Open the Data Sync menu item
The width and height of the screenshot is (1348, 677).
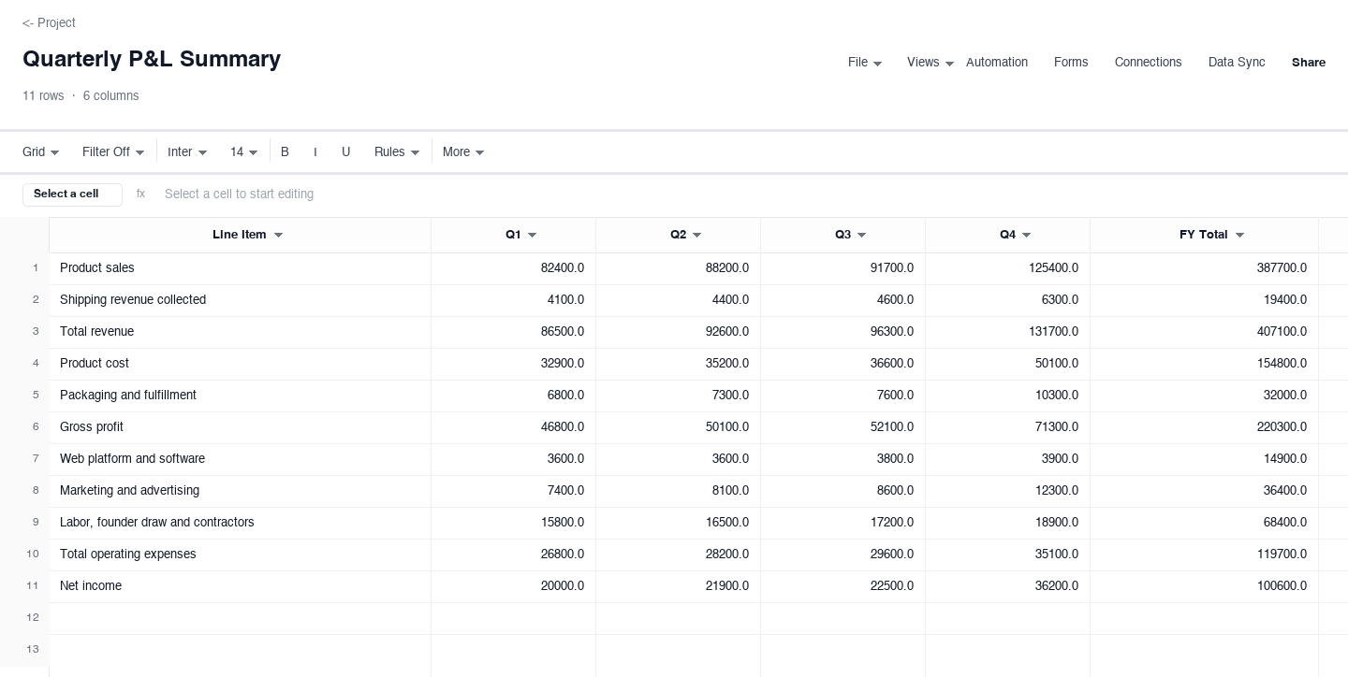(x=1236, y=63)
